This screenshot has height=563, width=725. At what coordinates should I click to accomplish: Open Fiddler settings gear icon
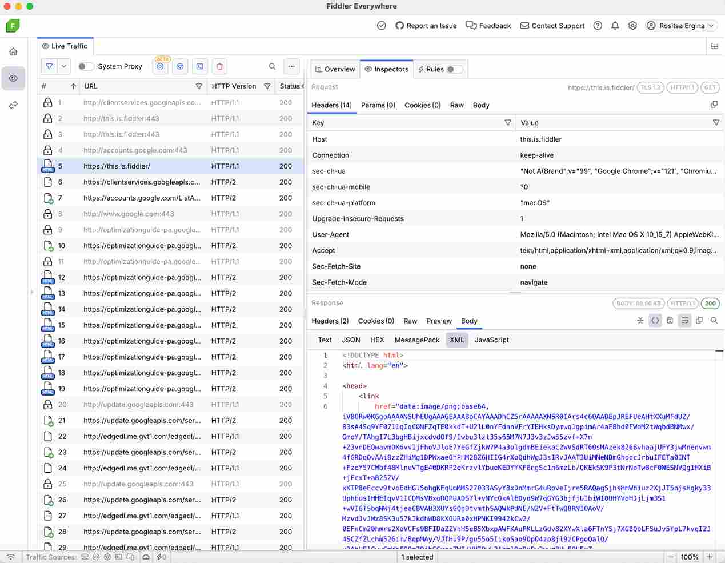[632, 26]
